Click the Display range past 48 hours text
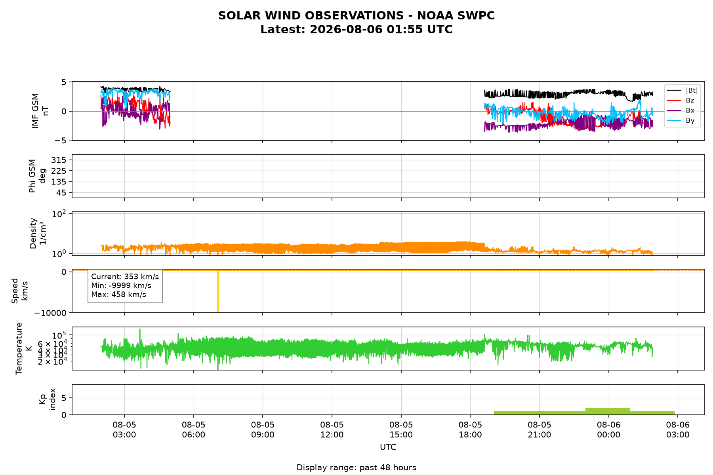This screenshot has height=475, width=713. [x=356, y=467]
